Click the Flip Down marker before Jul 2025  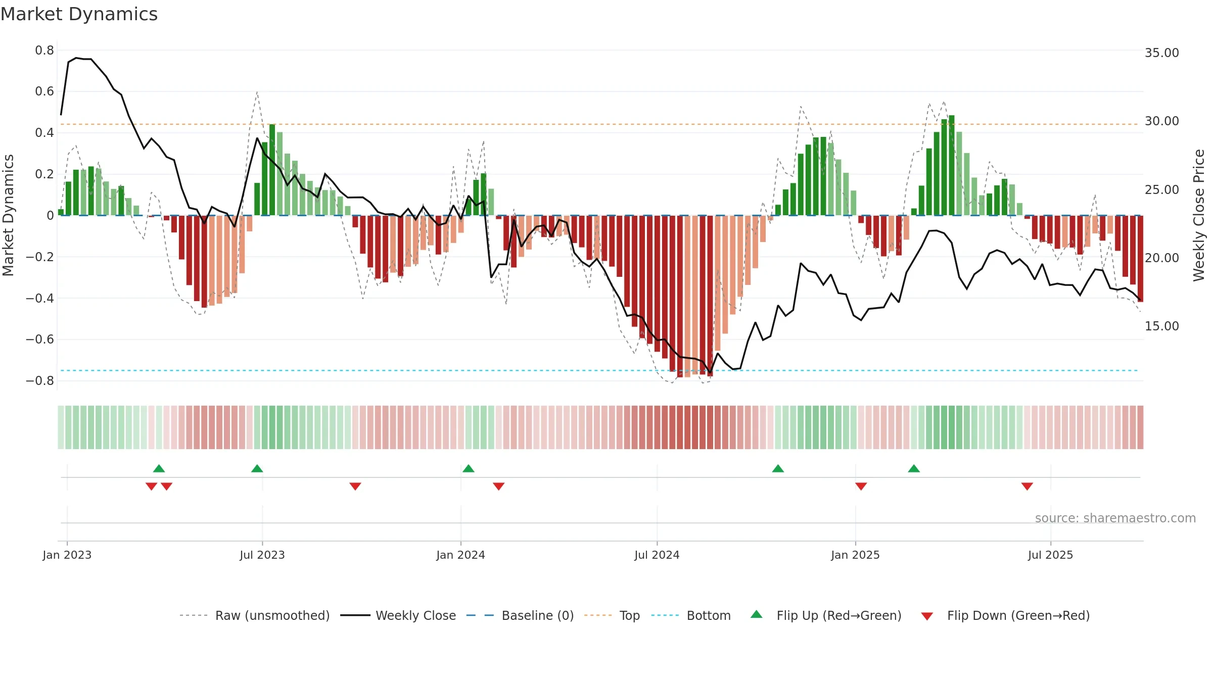click(1027, 486)
